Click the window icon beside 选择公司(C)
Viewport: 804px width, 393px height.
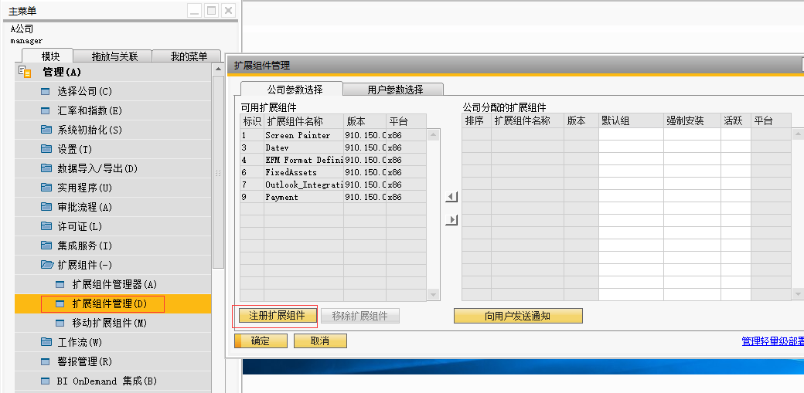[x=46, y=92]
